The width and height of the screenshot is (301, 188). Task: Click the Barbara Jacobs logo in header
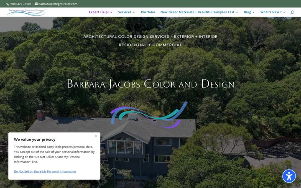[x=26, y=12]
